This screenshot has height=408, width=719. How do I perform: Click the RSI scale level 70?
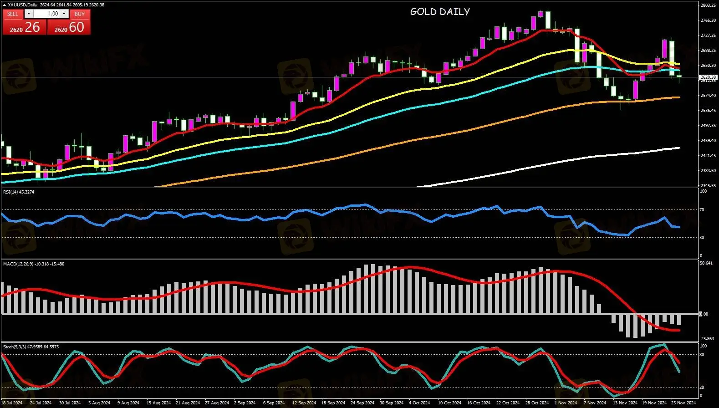click(702, 210)
